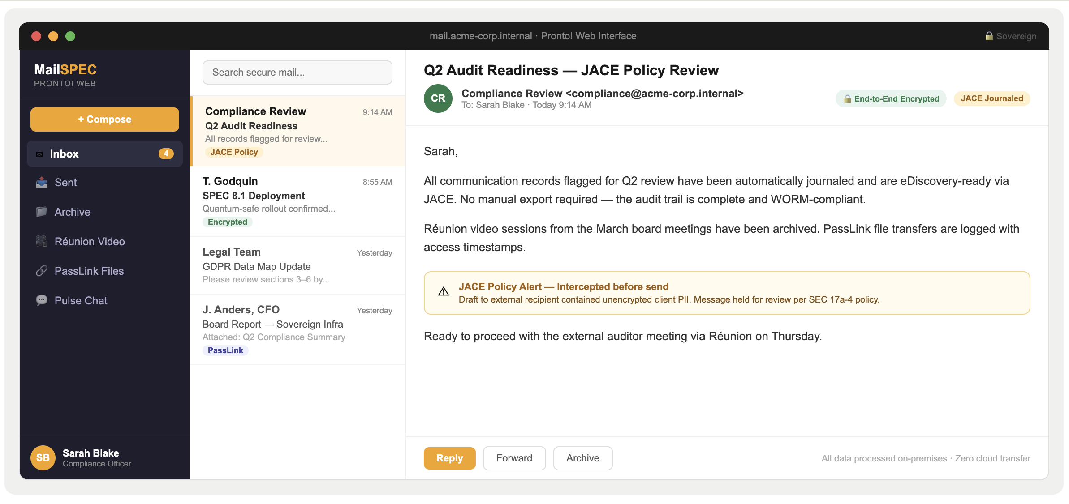Open the Inbox folder
Screen dimensions: 1069x504
105,154
